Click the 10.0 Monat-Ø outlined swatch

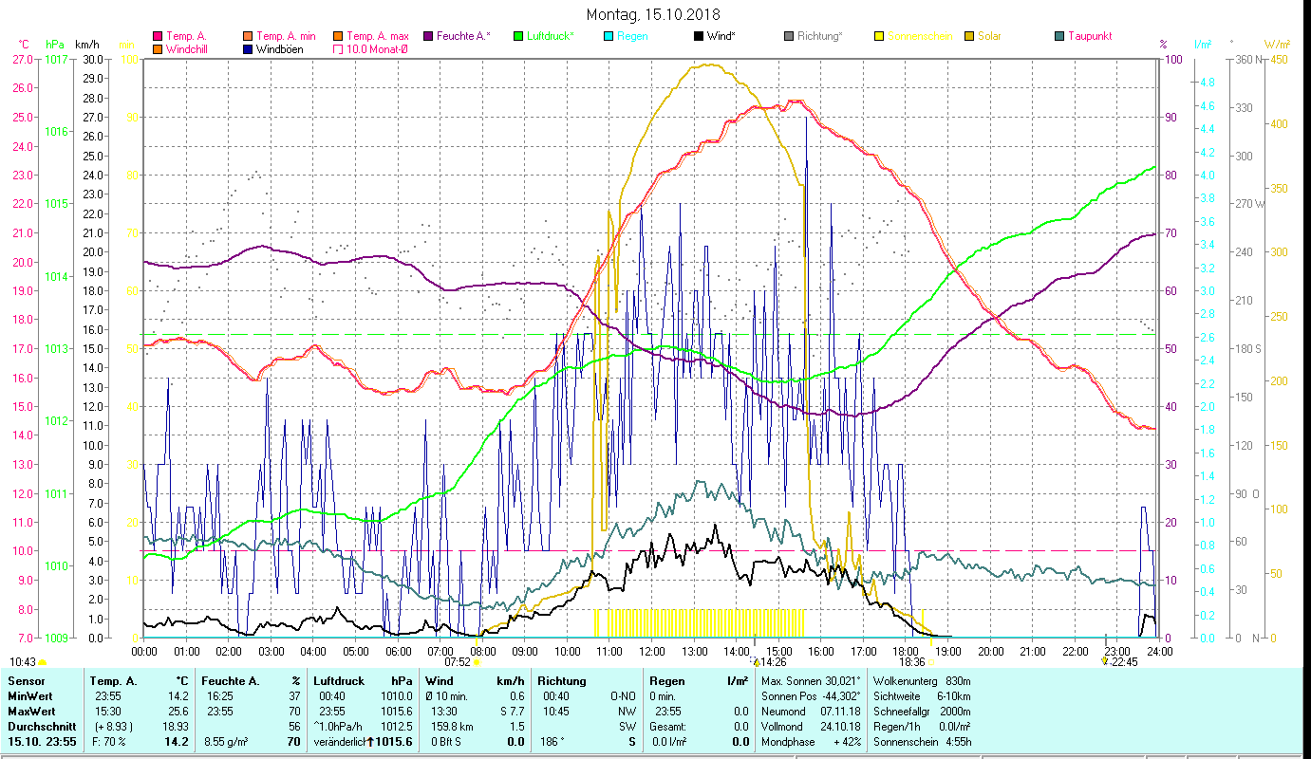(x=338, y=48)
